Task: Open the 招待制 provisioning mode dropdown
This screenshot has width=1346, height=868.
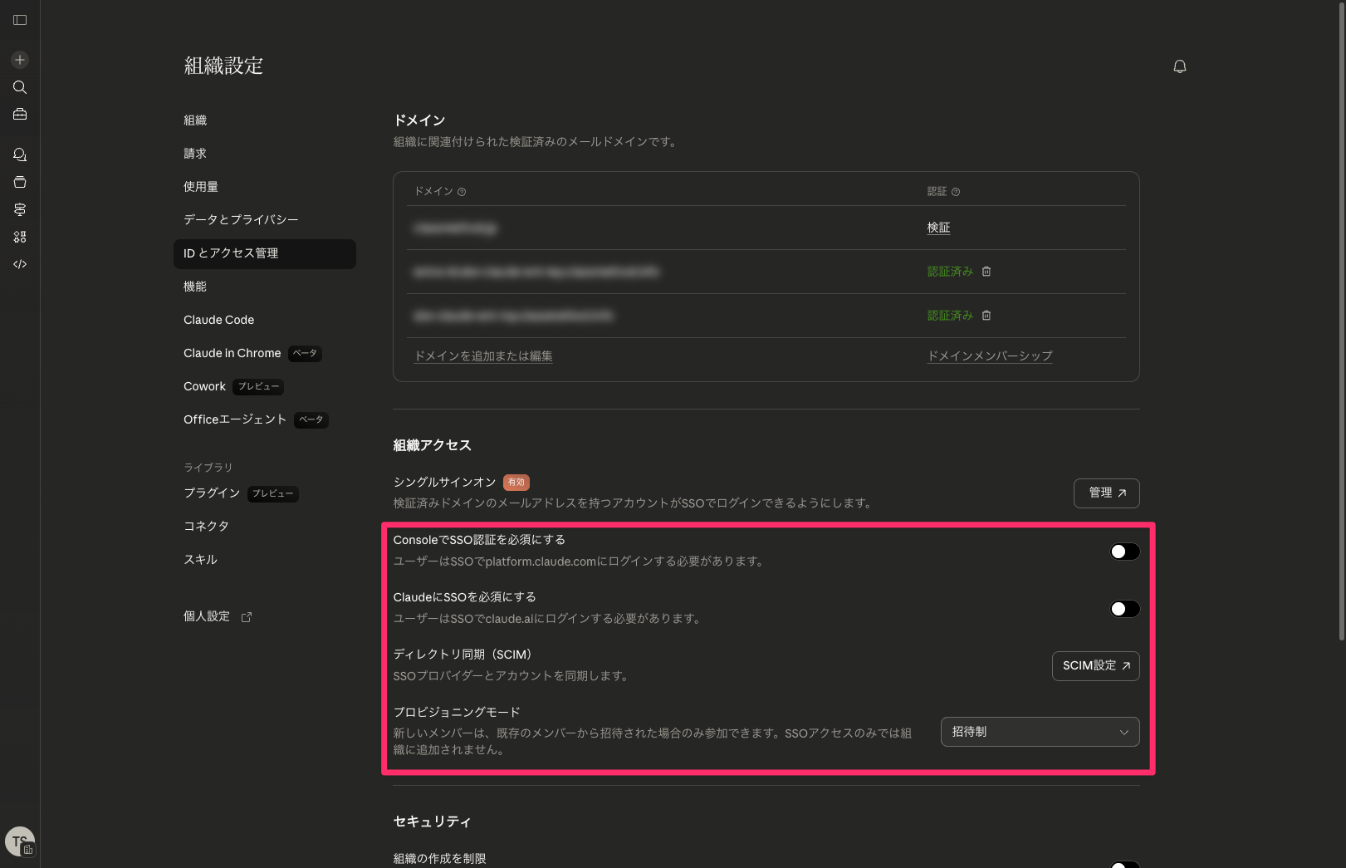Action: (1040, 732)
